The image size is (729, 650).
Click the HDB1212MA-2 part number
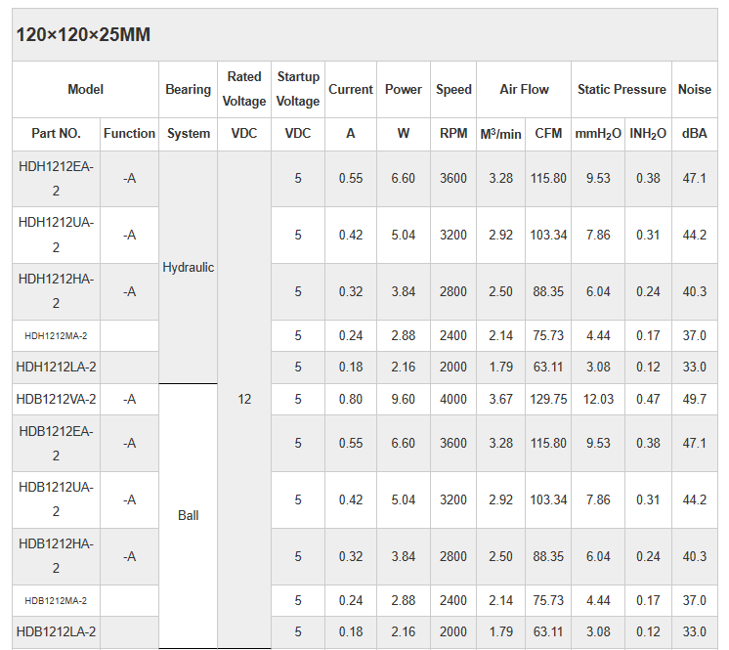pos(56,600)
